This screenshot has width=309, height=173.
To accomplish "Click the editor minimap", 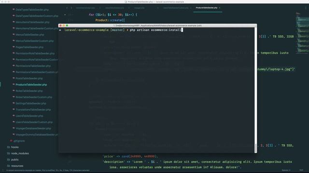I will (302, 33).
